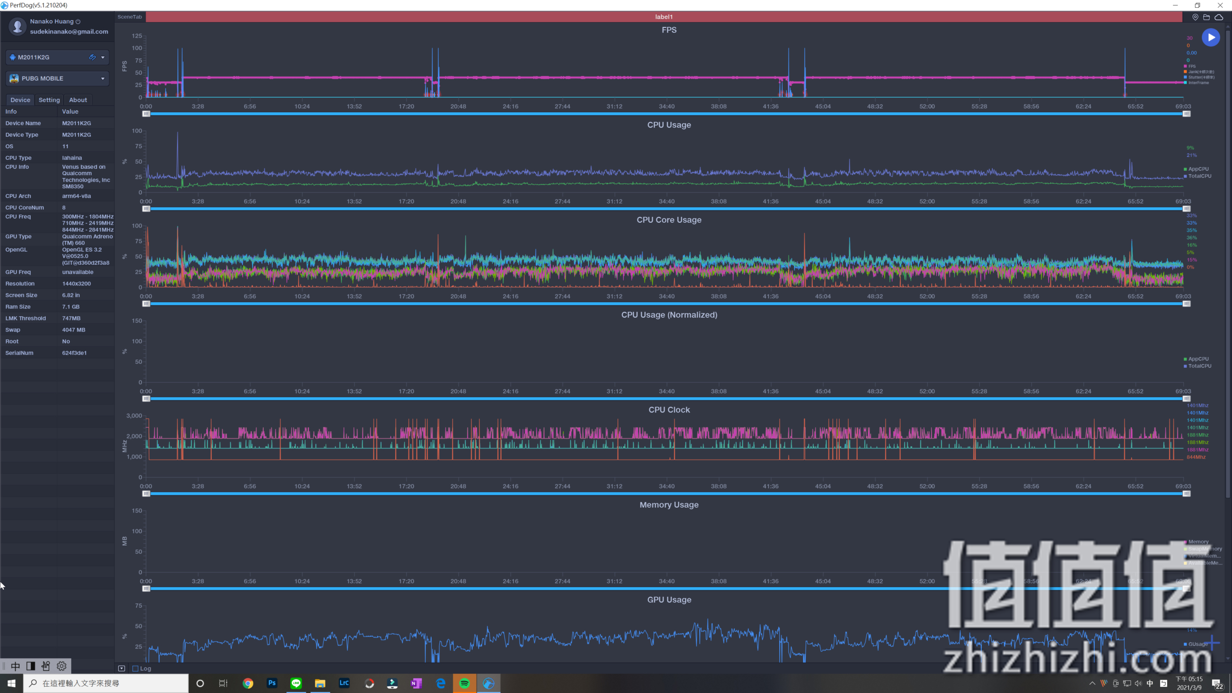Select the SceneTab label

pos(130,17)
